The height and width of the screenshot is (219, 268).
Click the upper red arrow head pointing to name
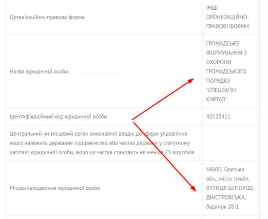click(x=191, y=81)
